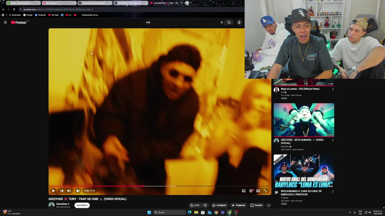
Task: Open Outlook from taskbar
Action: coord(209,212)
